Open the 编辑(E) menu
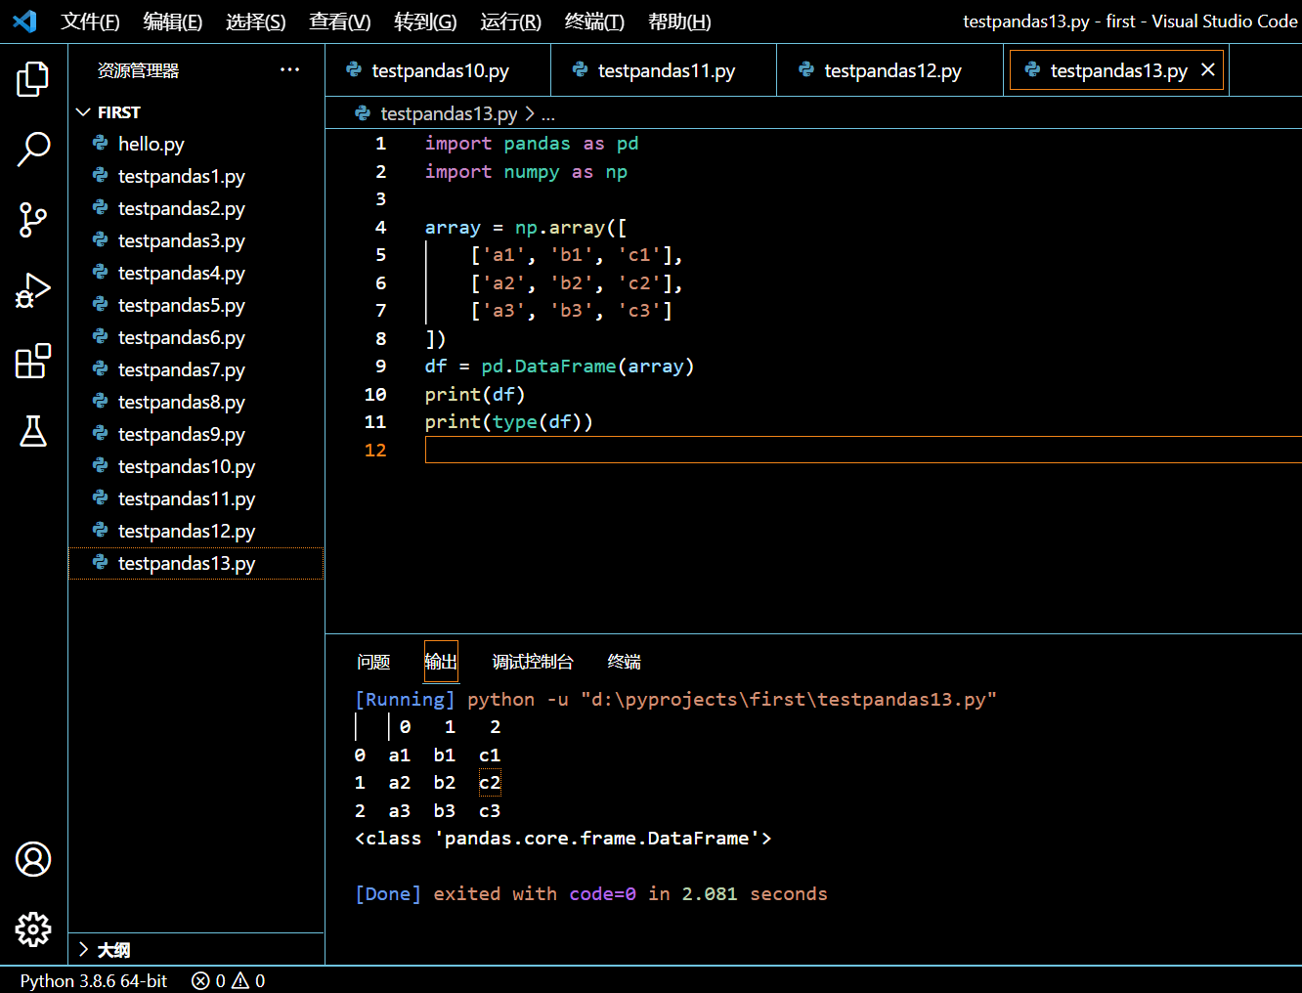 tap(173, 22)
